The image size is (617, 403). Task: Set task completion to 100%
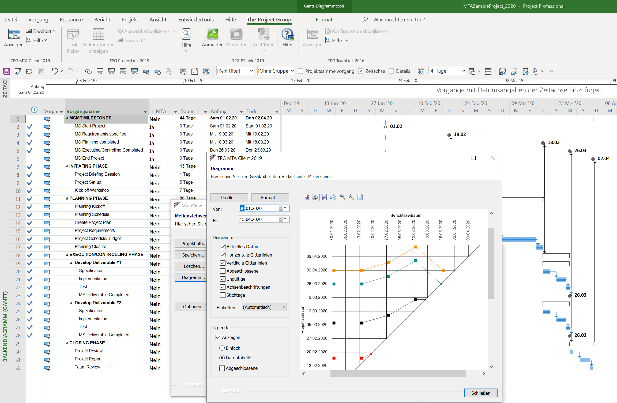[134, 71]
